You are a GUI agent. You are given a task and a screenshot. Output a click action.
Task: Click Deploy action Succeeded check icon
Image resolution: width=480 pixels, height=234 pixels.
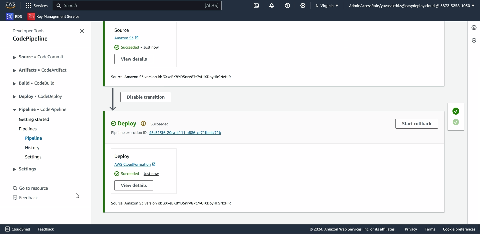coord(117,174)
